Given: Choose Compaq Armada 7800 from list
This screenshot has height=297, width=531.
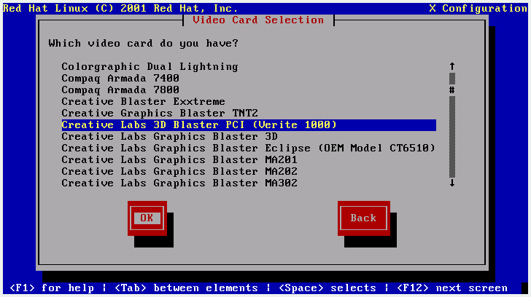Looking at the screenshot, I should [120, 90].
